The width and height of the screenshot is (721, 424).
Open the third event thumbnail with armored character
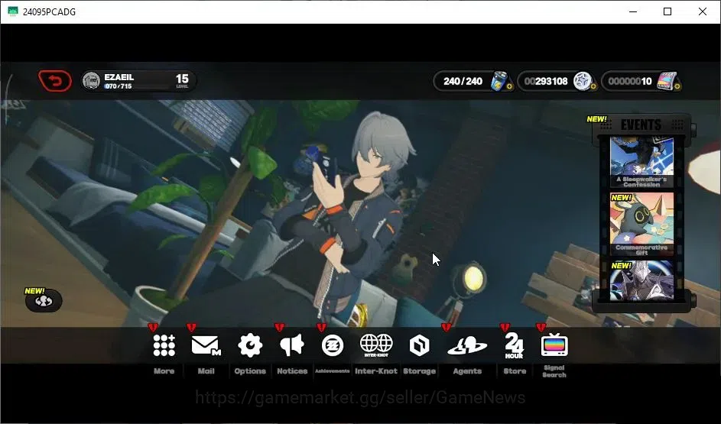pos(641,280)
